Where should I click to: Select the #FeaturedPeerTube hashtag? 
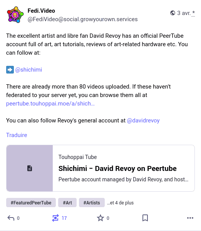click(31, 203)
